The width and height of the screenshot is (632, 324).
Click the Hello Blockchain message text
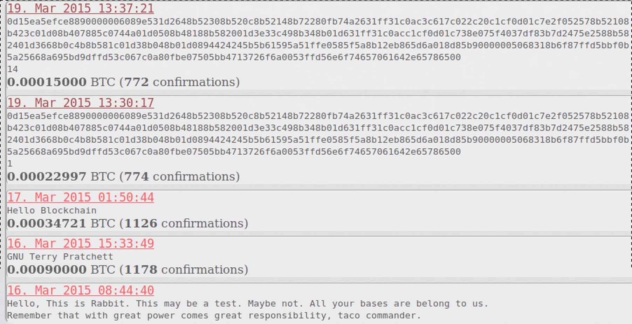point(52,211)
